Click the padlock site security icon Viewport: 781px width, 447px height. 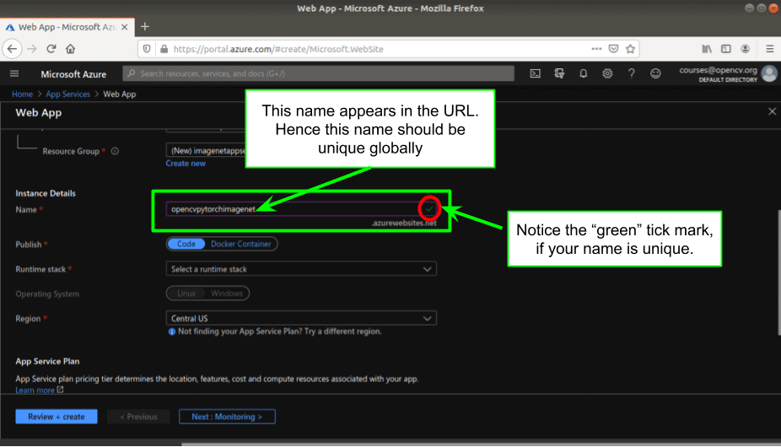[x=164, y=49]
